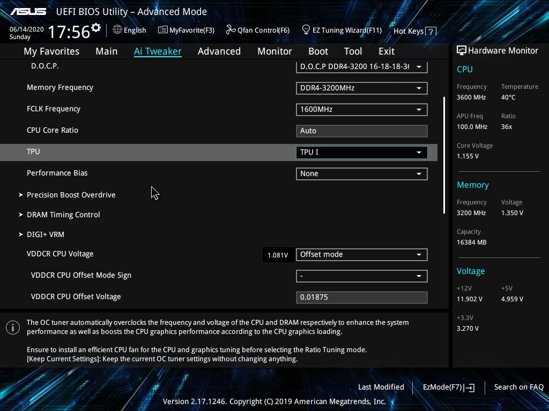This screenshot has width=549, height=411.
Task: Click the Memory heading in Hardware Monitor
Action: (x=473, y=185)
